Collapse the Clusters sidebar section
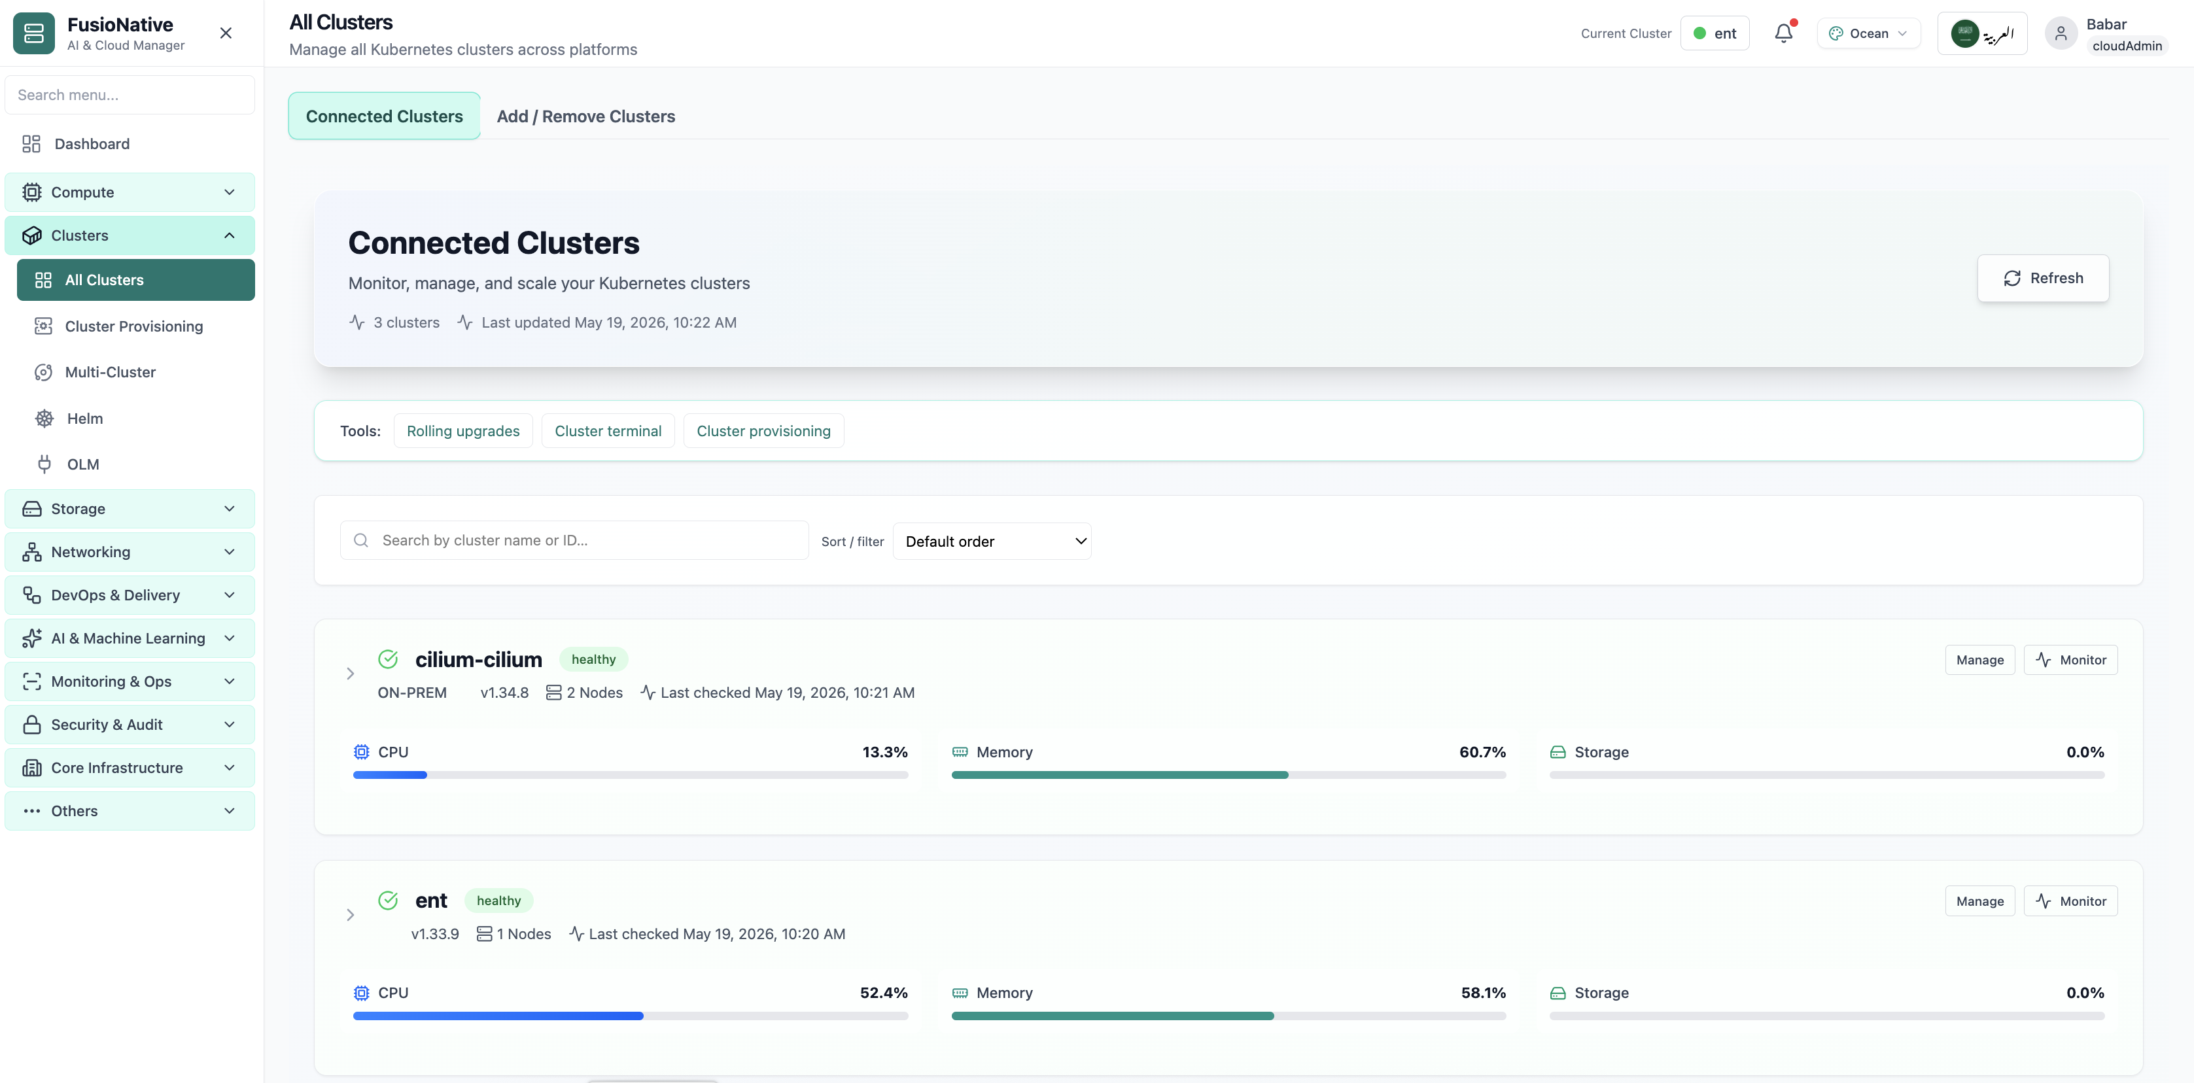This screenshot has height=1083, width=2194. pos(130,235)
